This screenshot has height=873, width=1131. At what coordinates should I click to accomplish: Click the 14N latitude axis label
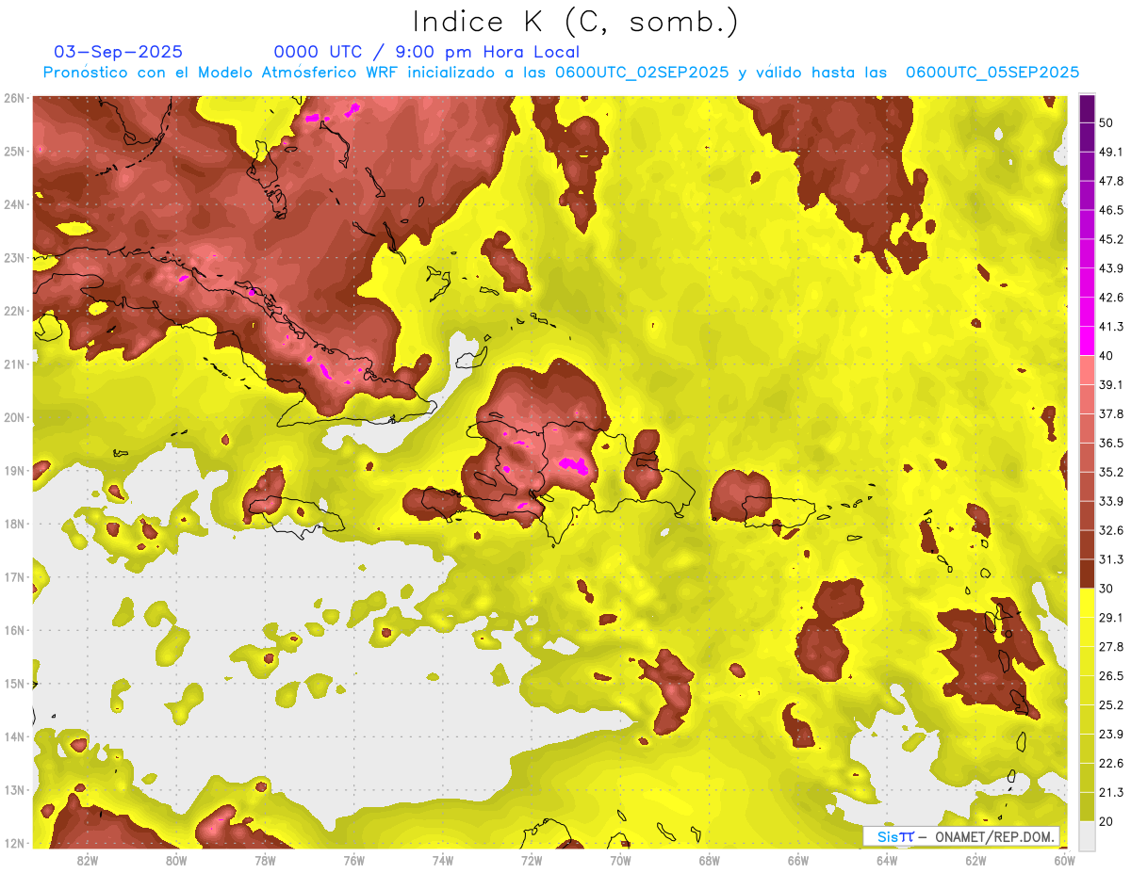(13, 736)
